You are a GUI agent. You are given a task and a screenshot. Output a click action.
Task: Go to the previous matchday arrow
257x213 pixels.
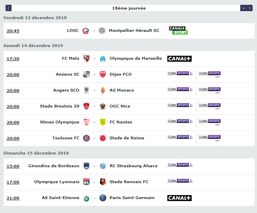pyautogui.click(x=9, y=8)
